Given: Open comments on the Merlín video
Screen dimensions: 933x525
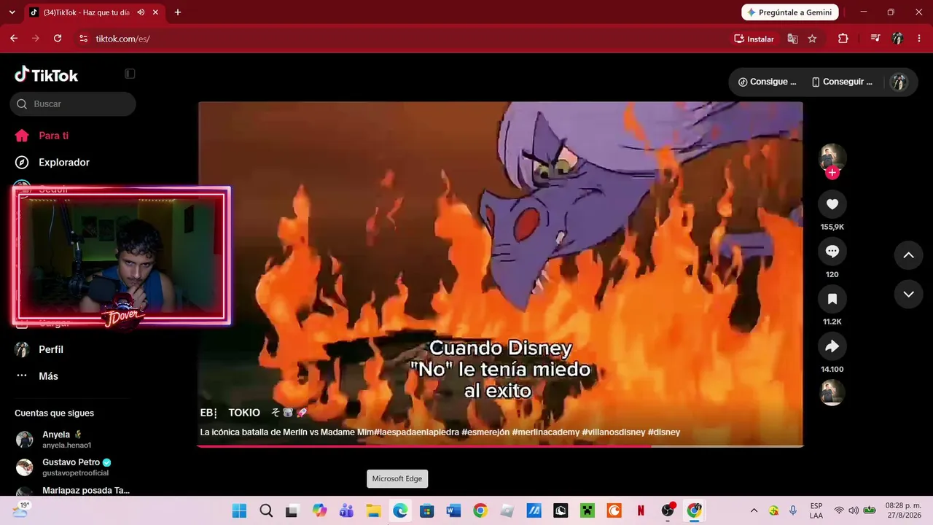Looking at the screenshot, I should (x=832, y=252).
